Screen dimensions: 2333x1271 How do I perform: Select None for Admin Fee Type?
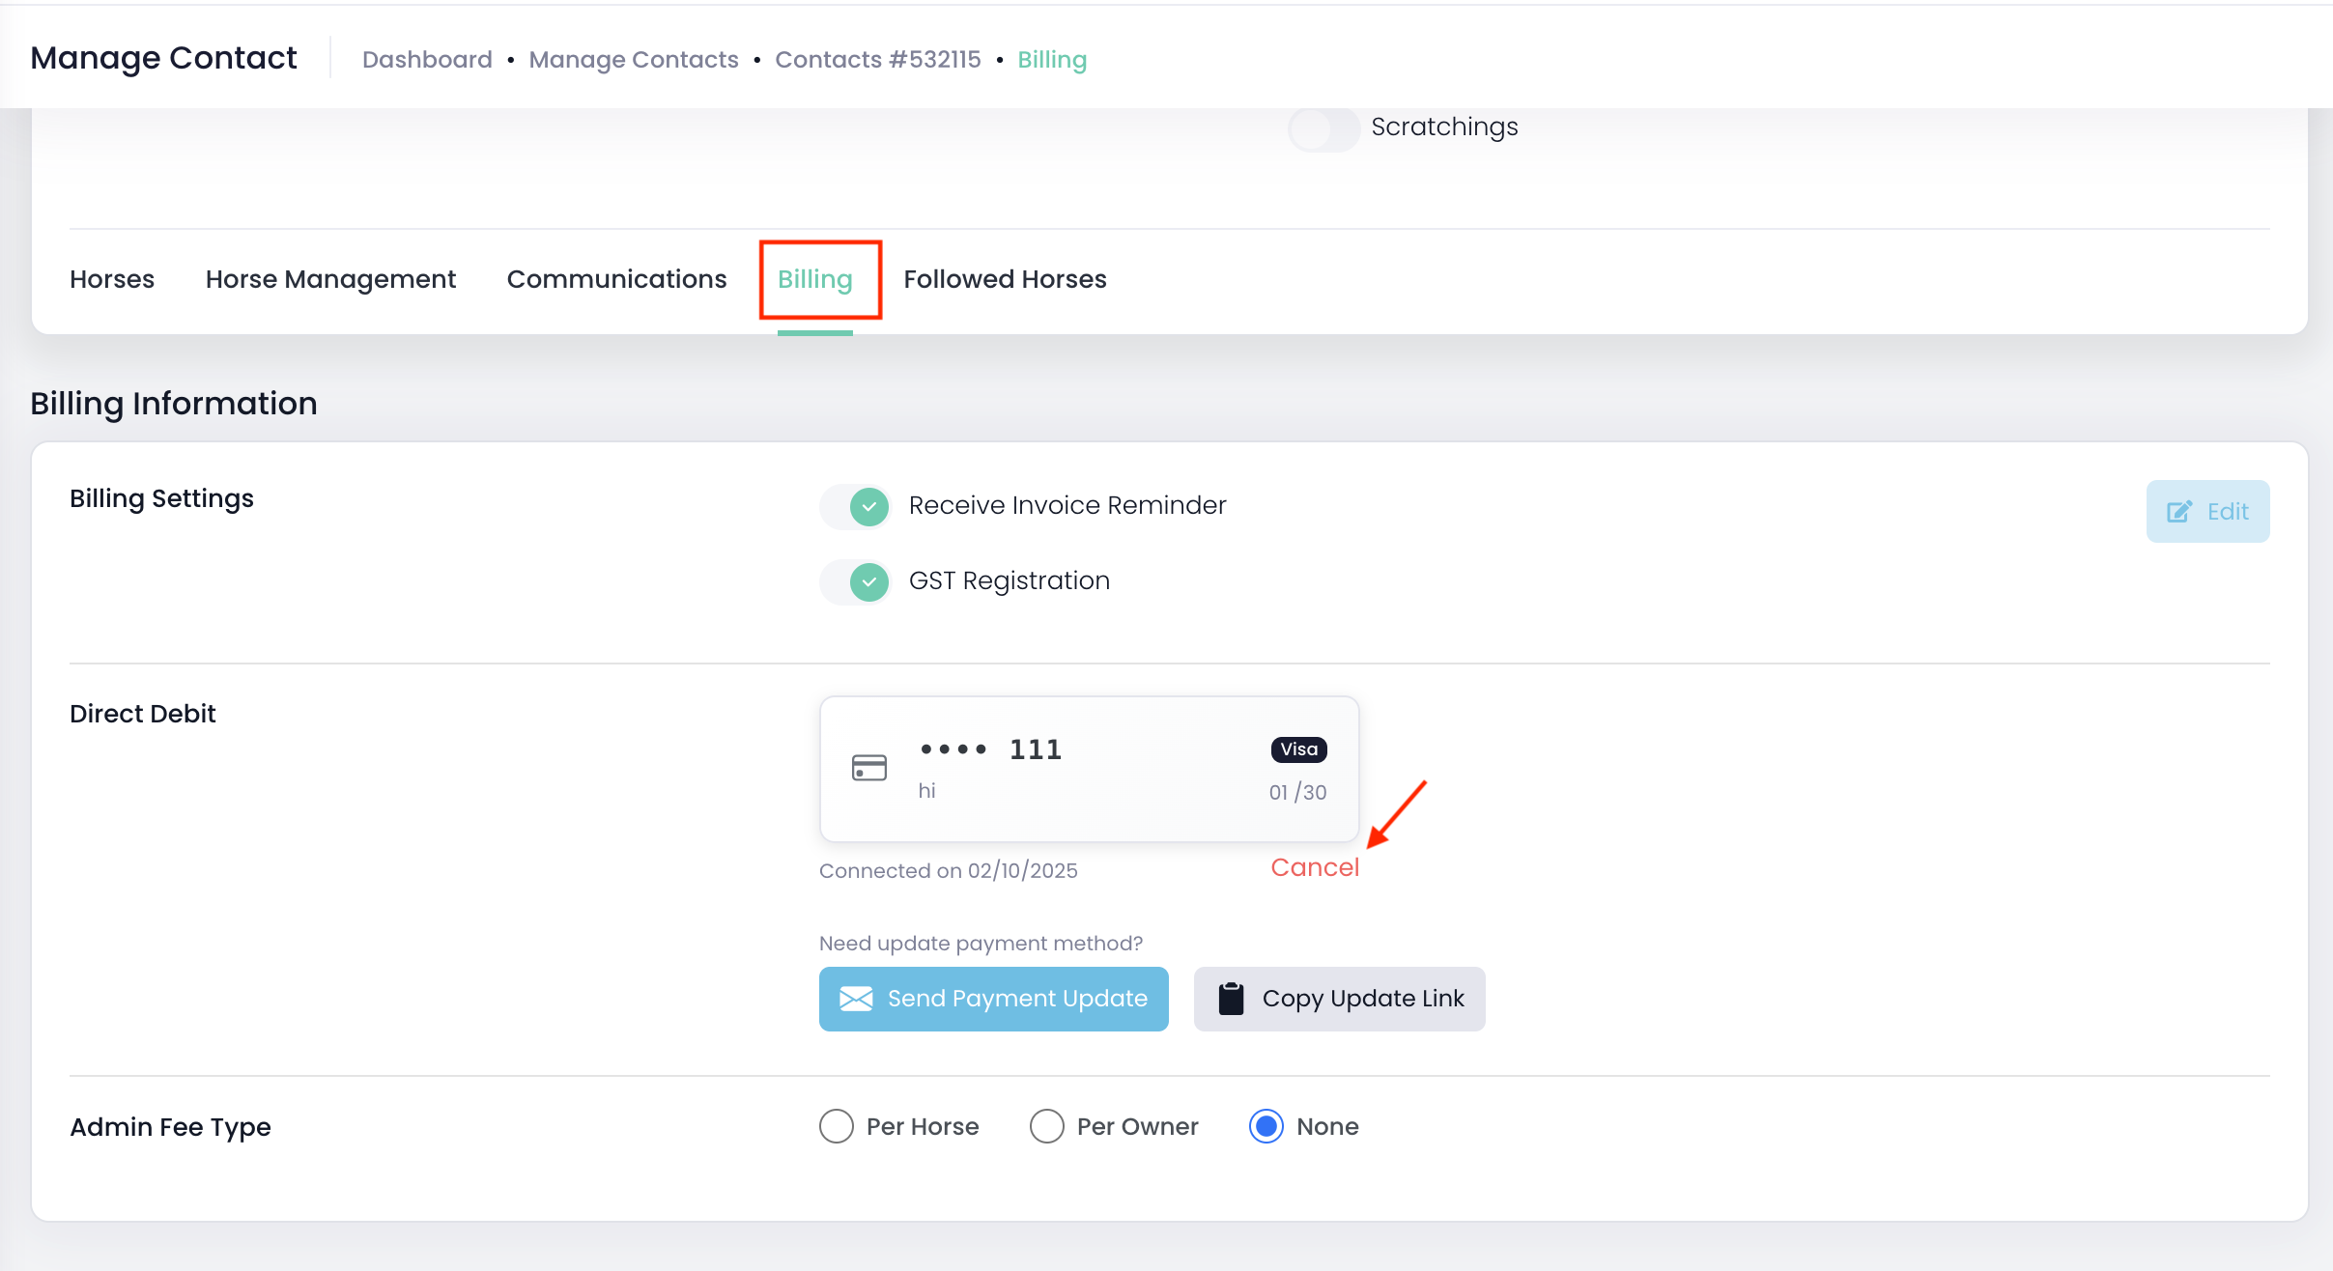pos(1266,1126)
